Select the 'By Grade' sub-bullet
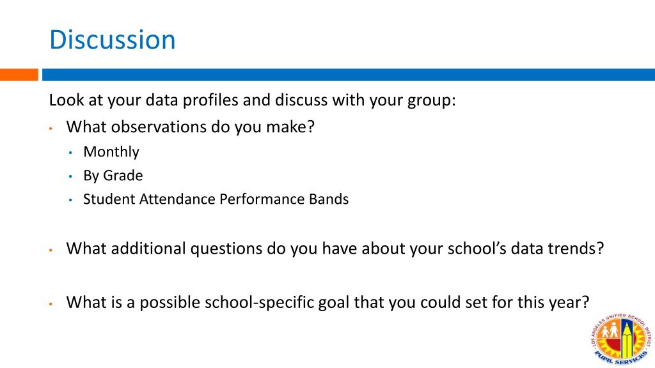This screenshot has height=368, width=655. pyautogui.click(x=113, y=176)
